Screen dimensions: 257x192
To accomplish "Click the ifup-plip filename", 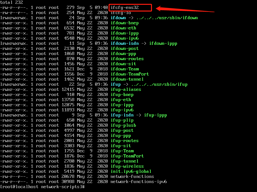I will click(x=122, y=120).
